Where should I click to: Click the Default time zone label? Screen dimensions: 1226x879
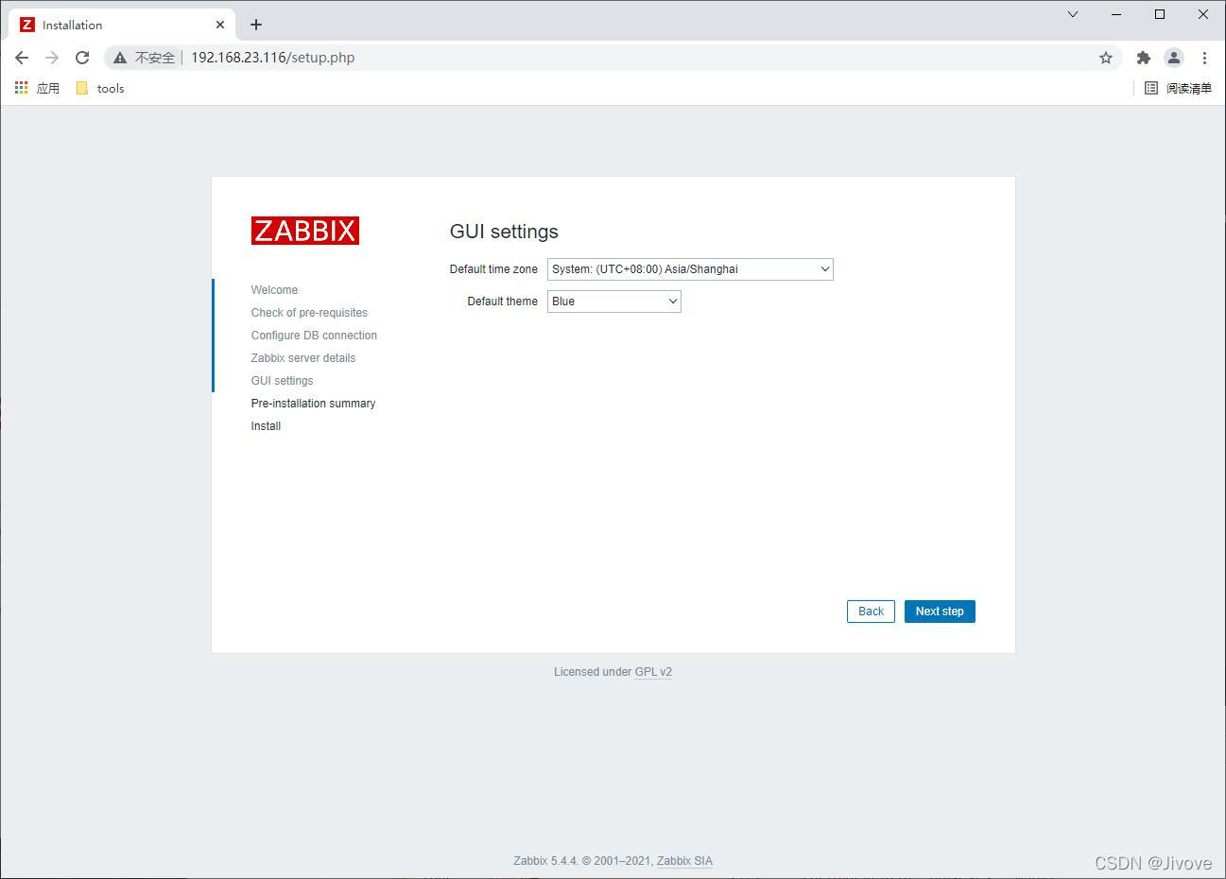pos(493,269)
